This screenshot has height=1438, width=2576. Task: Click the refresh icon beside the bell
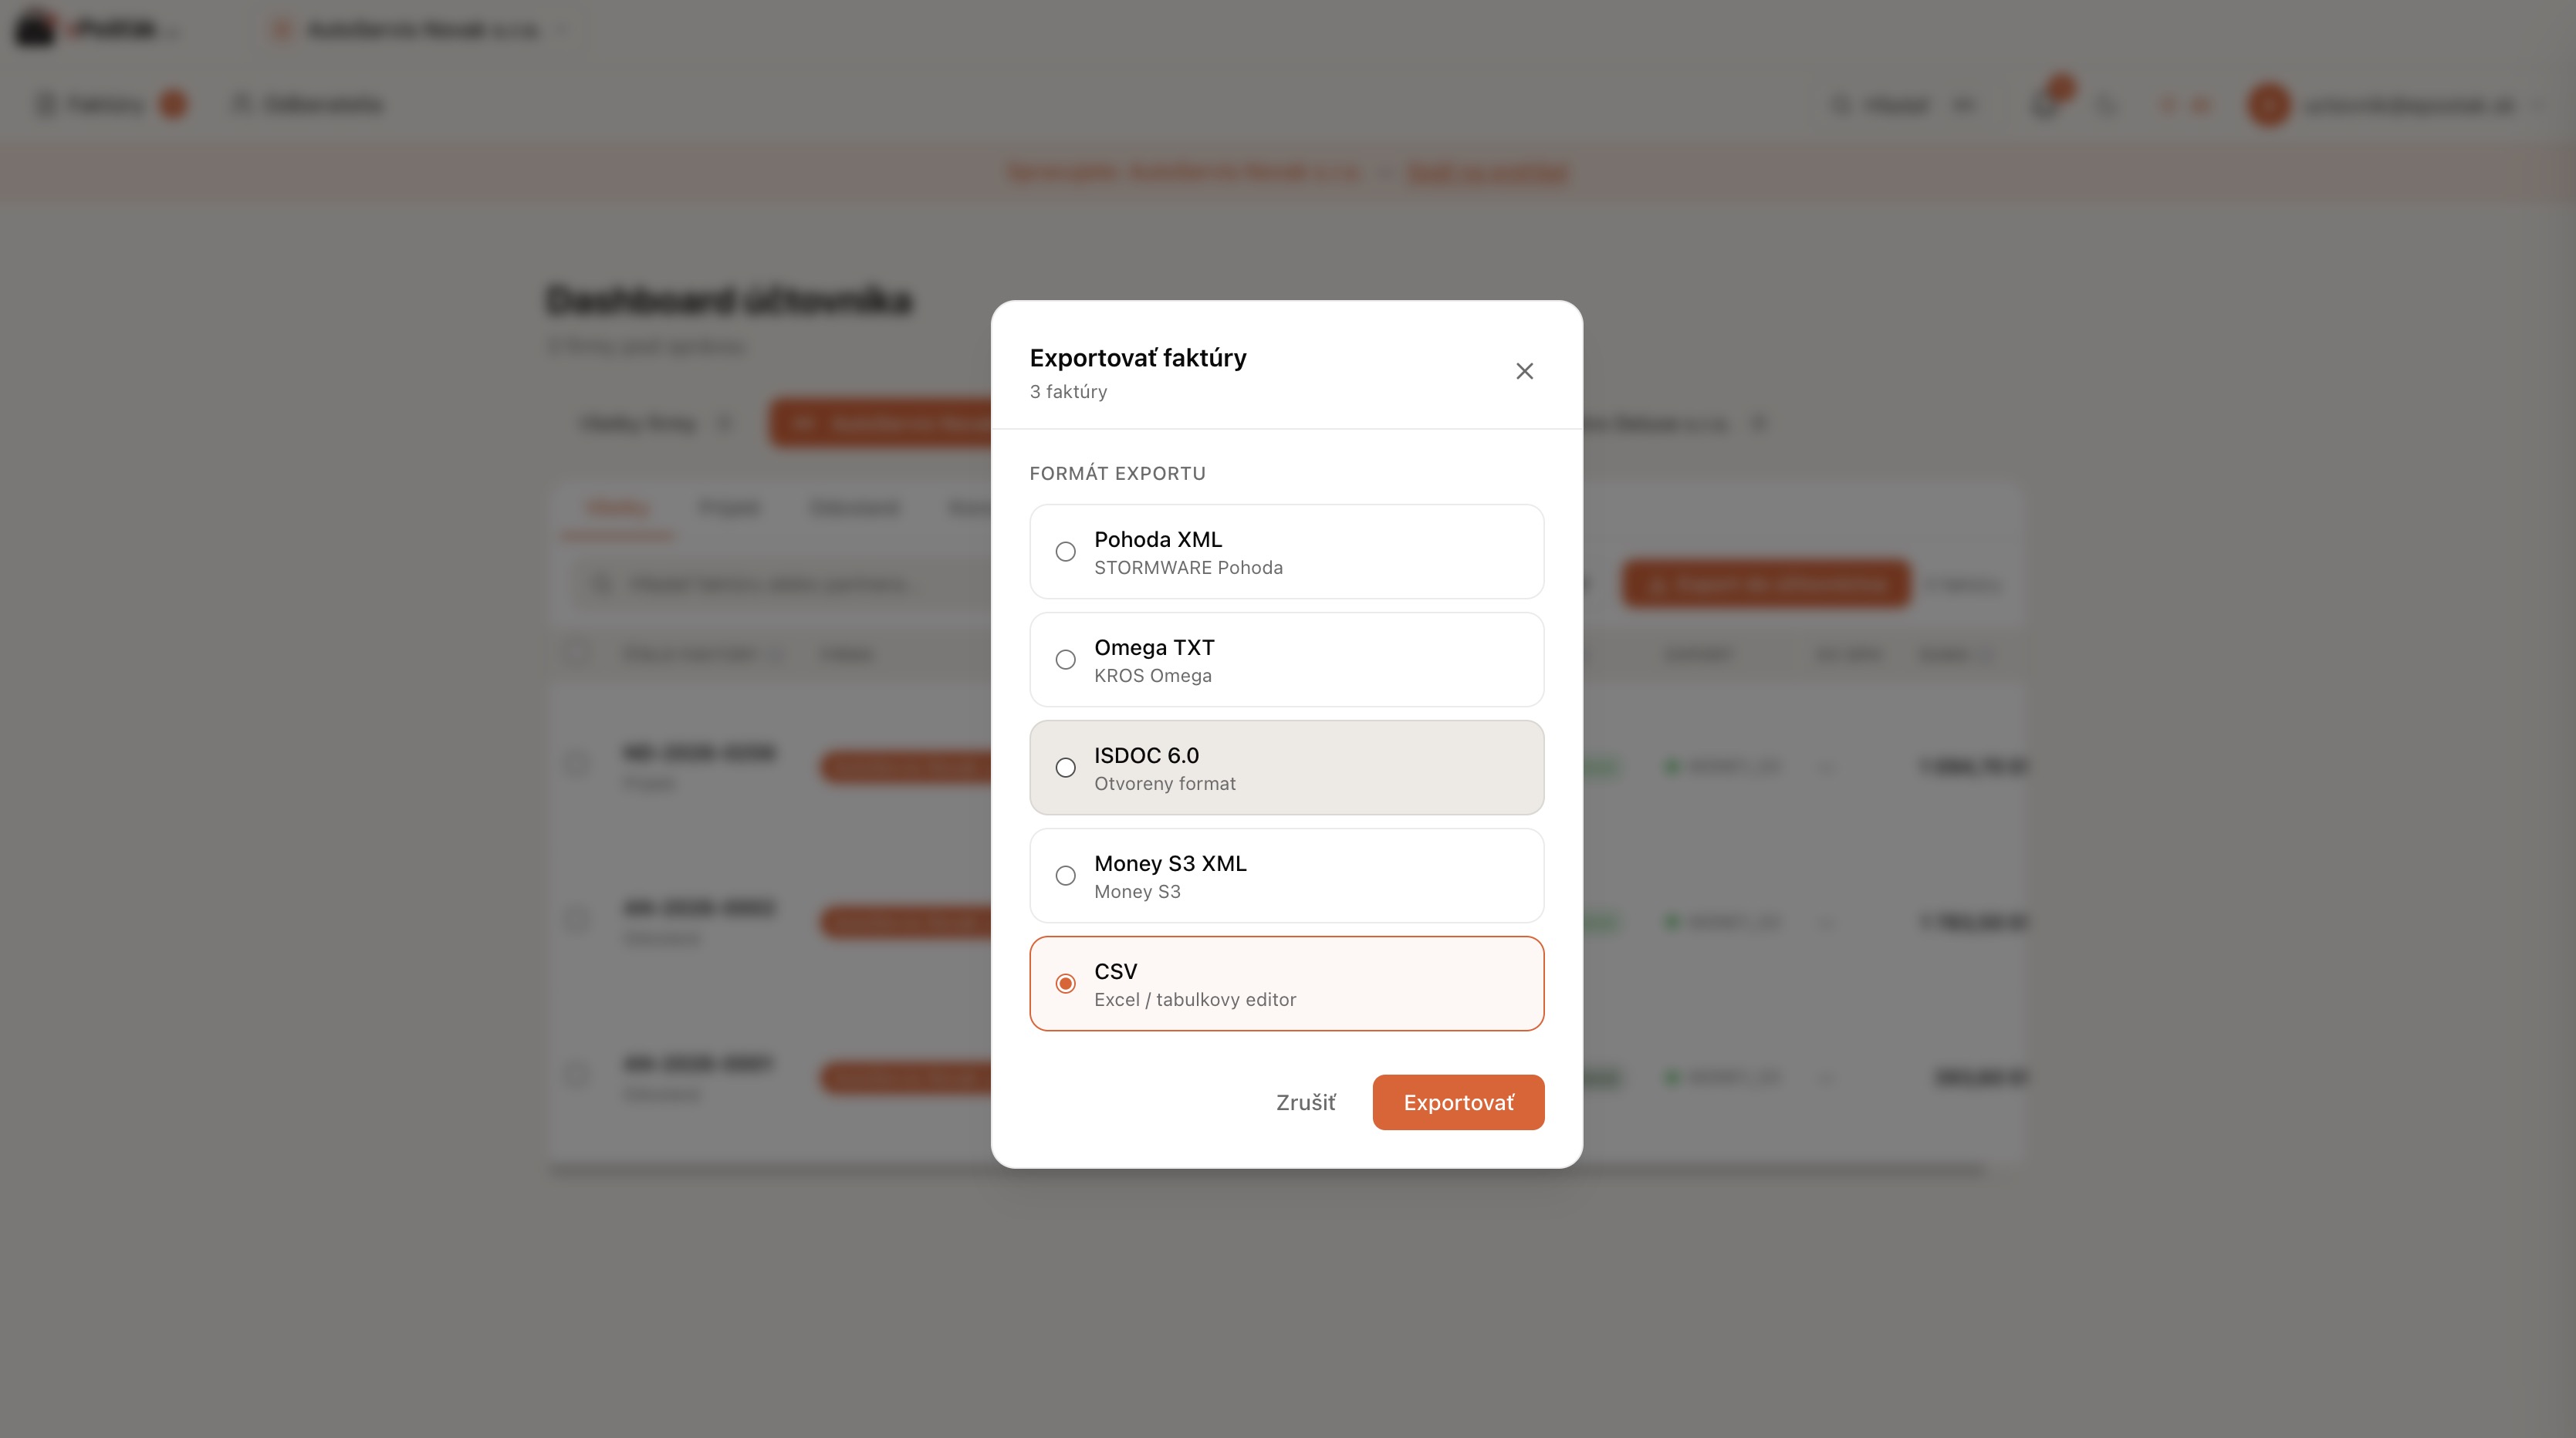pyautogui.click(x=2106, y=104)
